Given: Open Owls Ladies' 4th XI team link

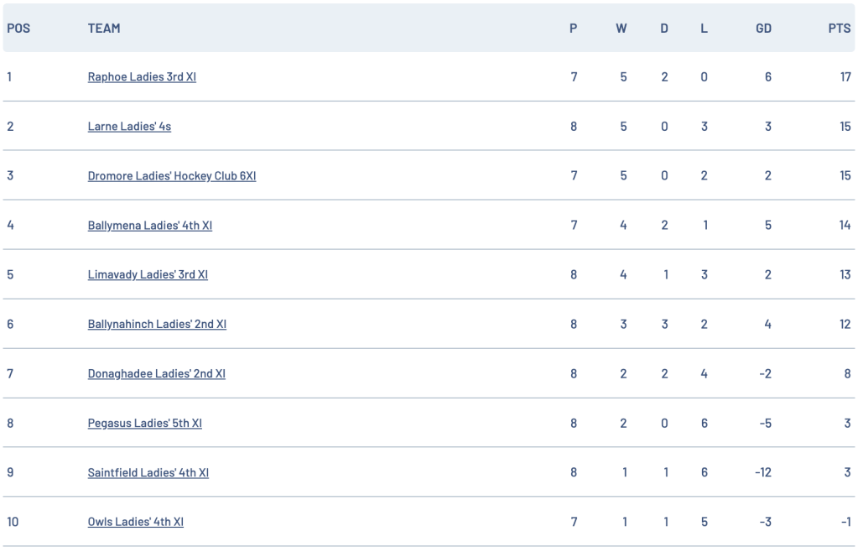Looking at the screenshot, I should [x=135, y=523].
